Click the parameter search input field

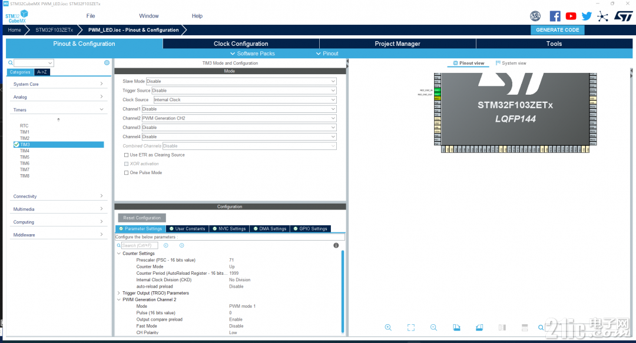(140, 245)
